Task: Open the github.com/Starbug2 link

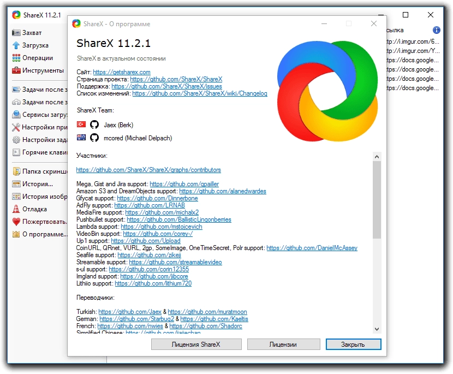Action: pos(137,319)
